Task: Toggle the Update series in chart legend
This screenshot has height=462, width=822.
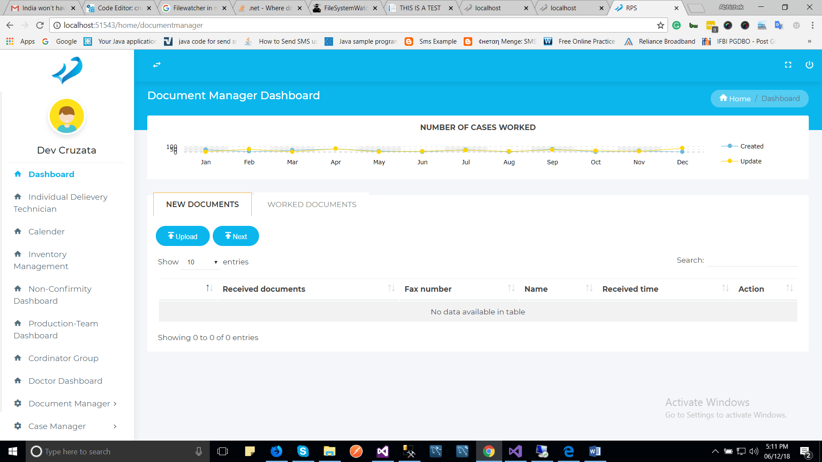Action: [x=751, y=161]
